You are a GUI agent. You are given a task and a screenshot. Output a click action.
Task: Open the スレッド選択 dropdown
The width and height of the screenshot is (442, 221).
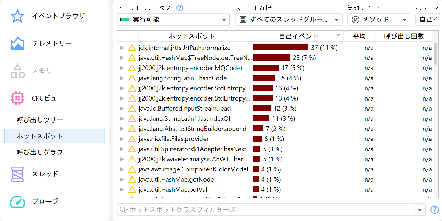pos(288,20)
